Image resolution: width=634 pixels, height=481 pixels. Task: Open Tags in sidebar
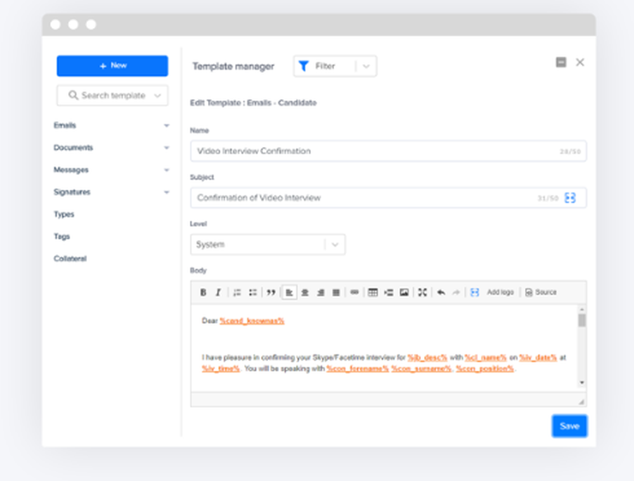coord(62,236)
